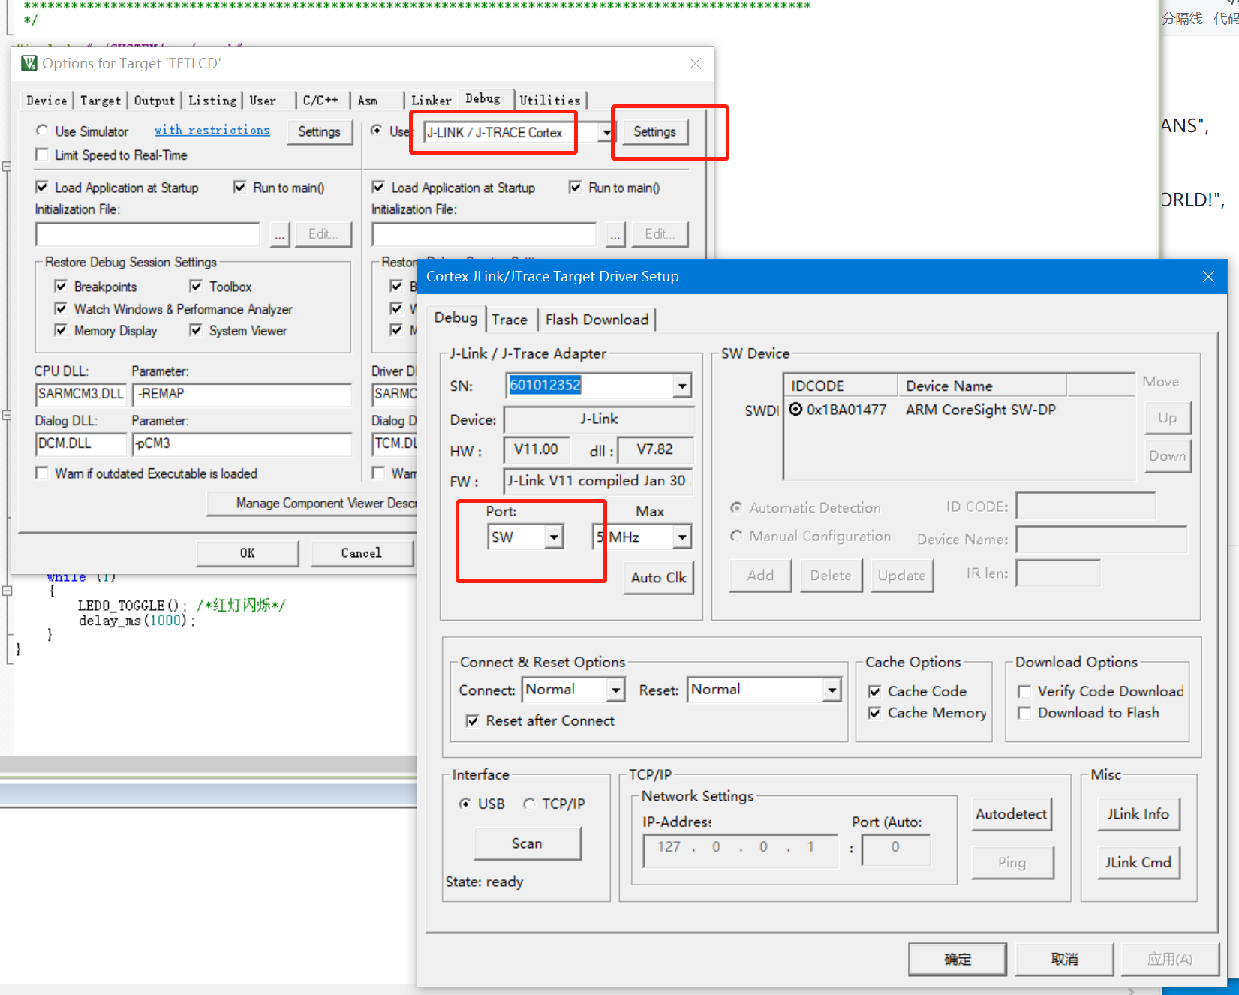Select the TCP/IP interface radio button

click(529, 804)
